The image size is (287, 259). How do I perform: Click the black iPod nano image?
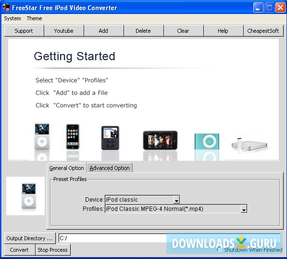[110, 138]
